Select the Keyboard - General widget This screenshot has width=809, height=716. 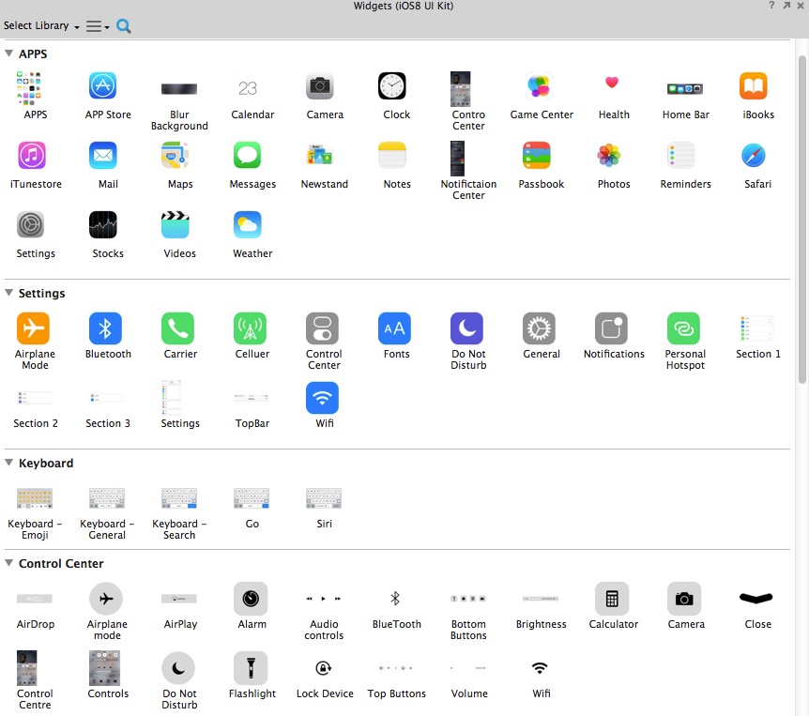(107, 498)
